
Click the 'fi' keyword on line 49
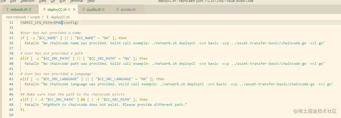pyautogui.click(x=22, y=110)
